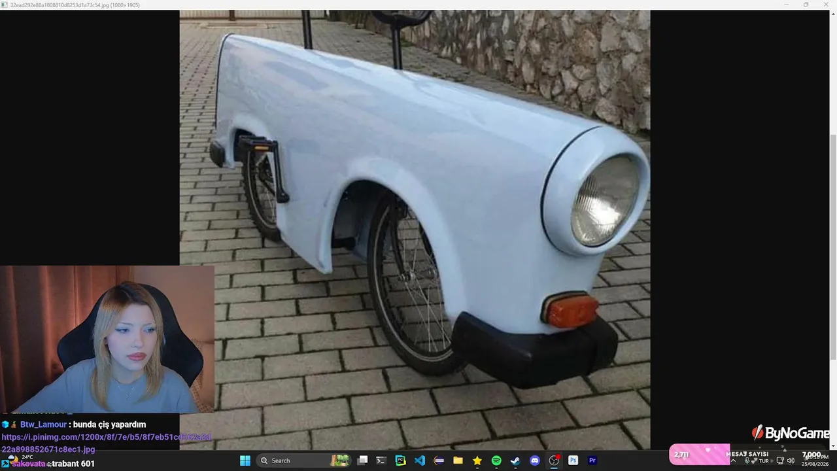
Task: Open Photoshop from the taskbar
Action: (x=573, y=461)
